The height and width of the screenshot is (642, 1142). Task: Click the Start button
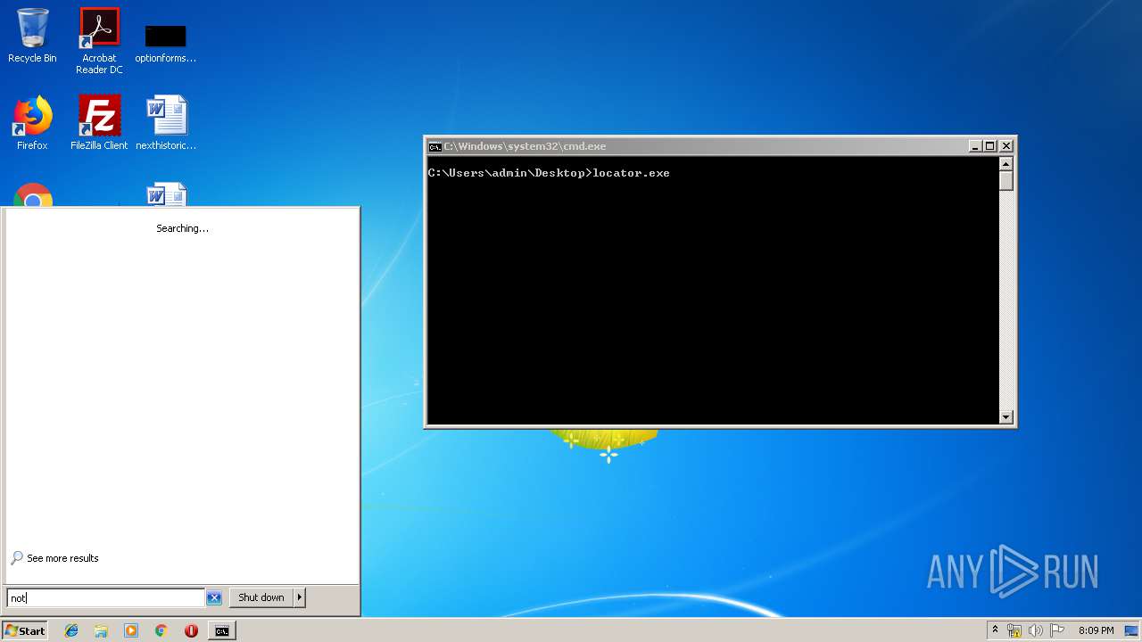(x=24, y=630)
